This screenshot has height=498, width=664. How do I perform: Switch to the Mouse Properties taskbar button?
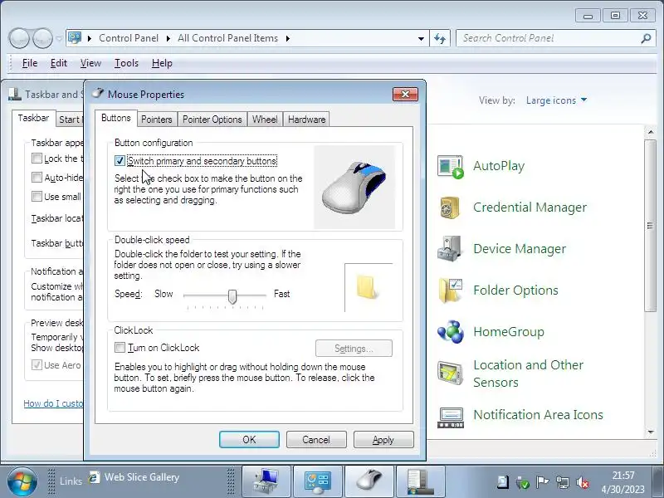click(x=369, y=481)
